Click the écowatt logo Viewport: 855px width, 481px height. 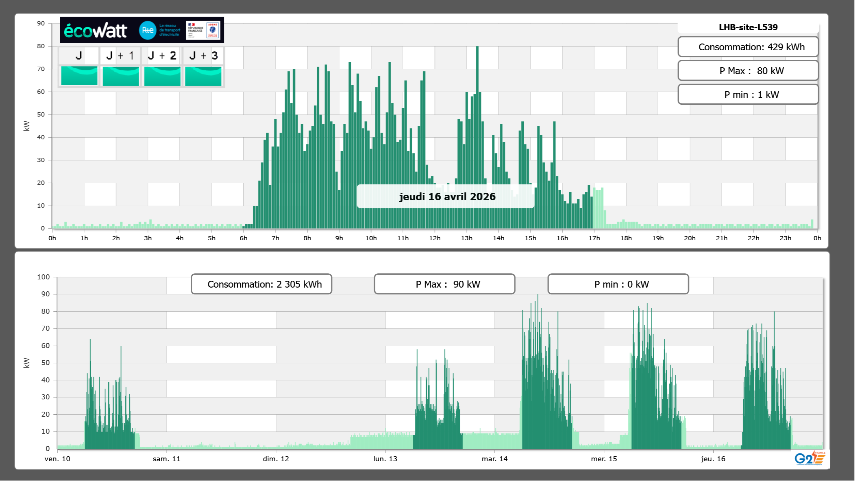pos(96,31)
